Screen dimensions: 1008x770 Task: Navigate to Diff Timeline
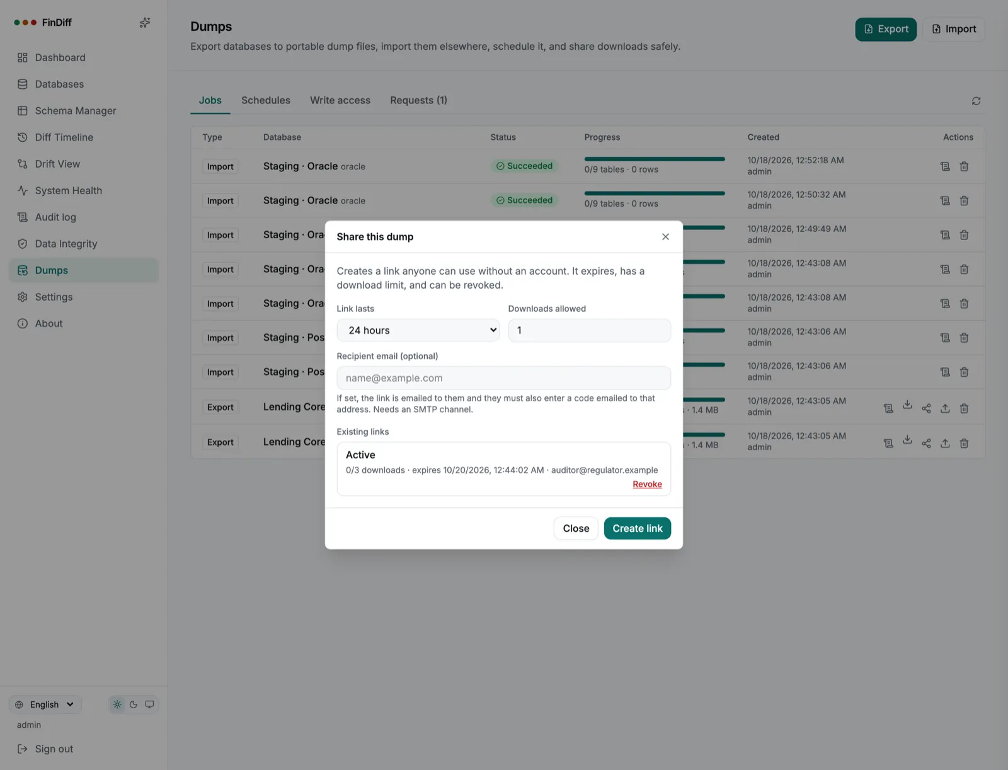tap(84, 137)
